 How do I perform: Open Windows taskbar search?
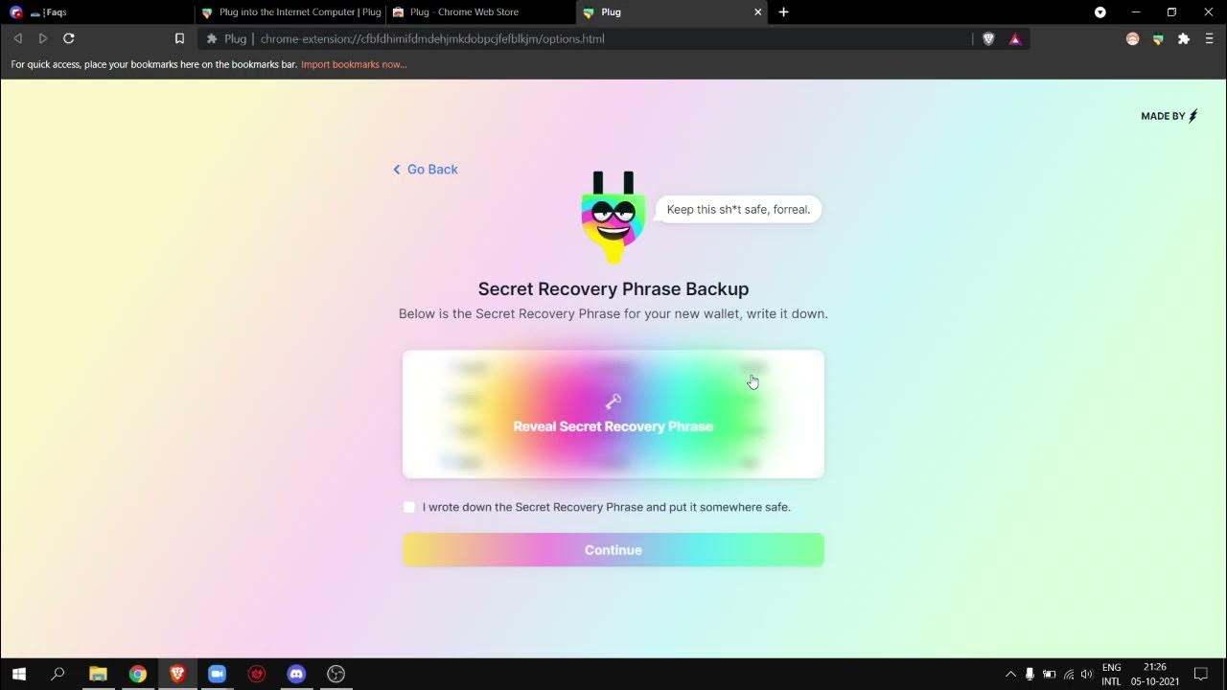coord(58,674)
